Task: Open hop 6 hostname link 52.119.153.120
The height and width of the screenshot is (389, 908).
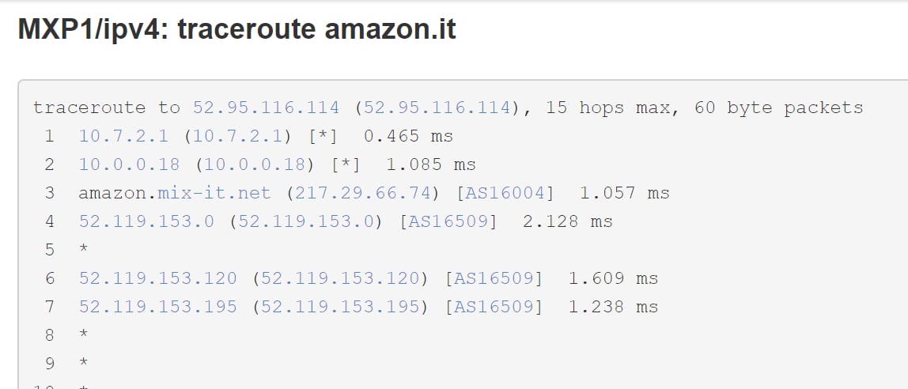Action: point(157,278)
